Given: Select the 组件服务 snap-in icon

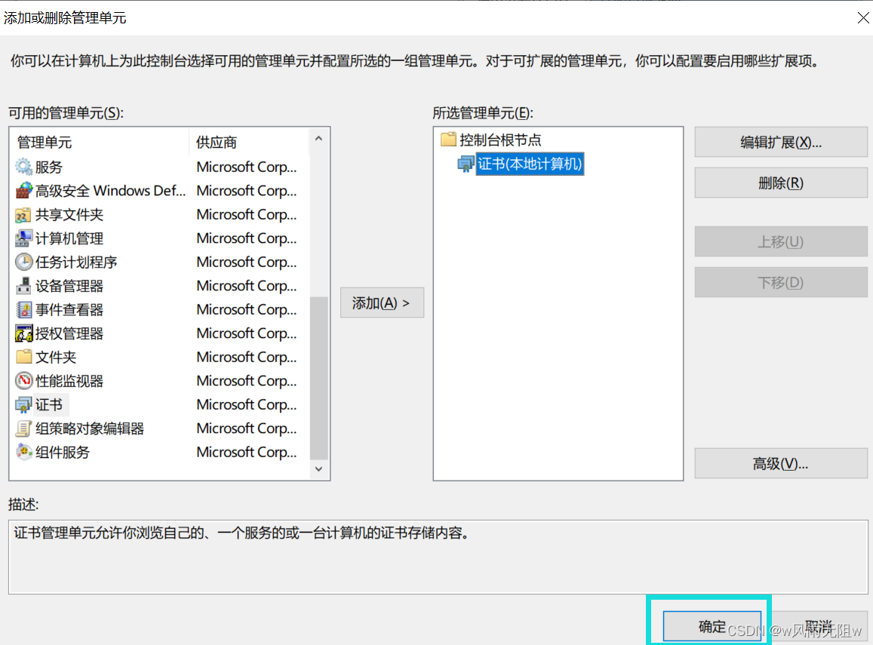Looking at the screenshot, I should pos(22,452).
